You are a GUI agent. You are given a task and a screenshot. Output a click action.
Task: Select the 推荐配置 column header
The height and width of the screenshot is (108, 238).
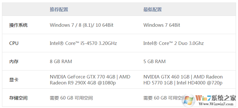point(59,10)
